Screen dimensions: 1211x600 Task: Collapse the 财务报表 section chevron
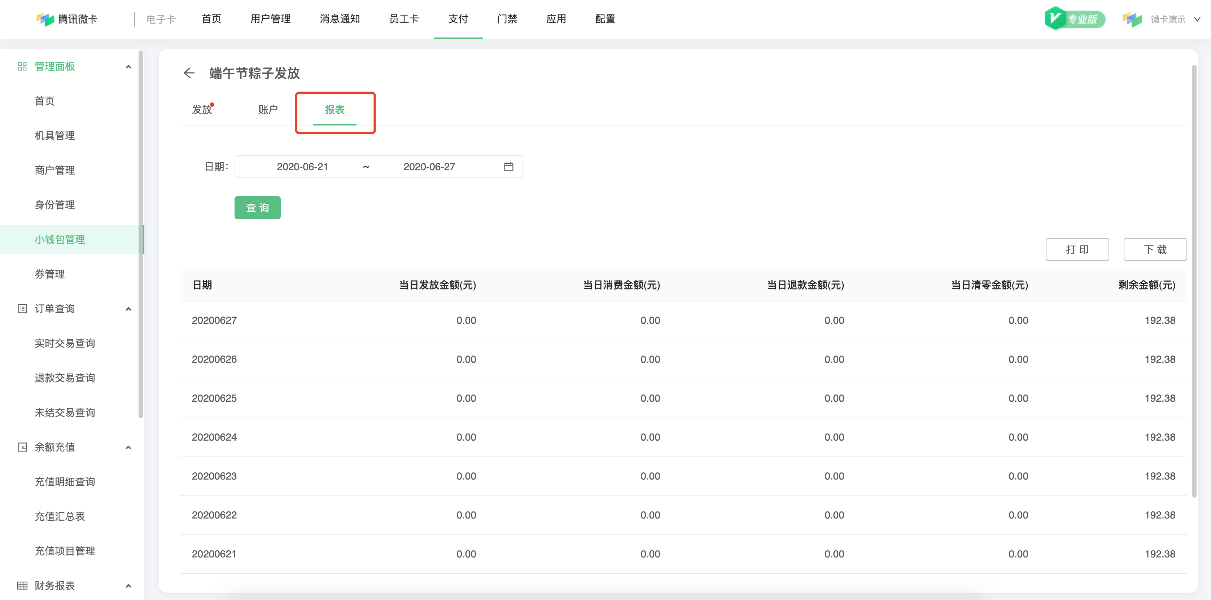pyautogui.click(x=128, y=586)
